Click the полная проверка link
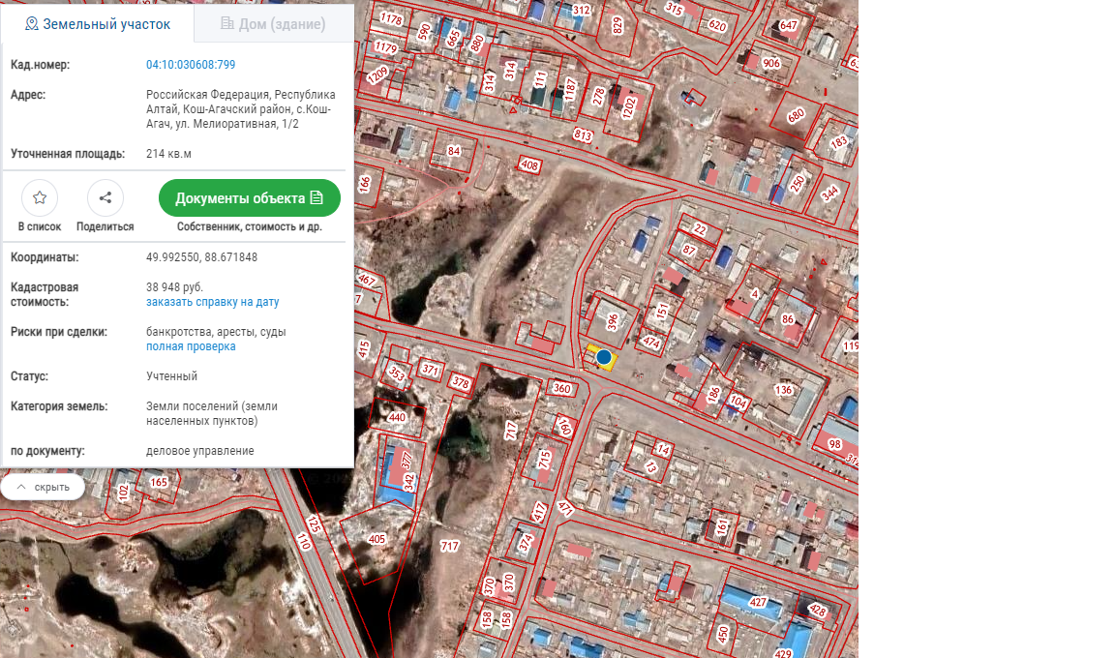Image resolution: width=1115 pixels, height=658 pixels. [x=191, y=346]
